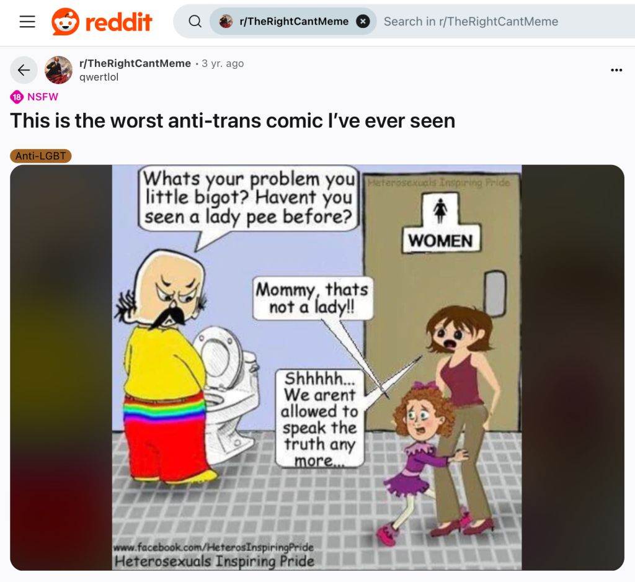Screen dimensions: 635x582
Task: Open the post overflow menu with three dots
Action: (x=616, y=70)
